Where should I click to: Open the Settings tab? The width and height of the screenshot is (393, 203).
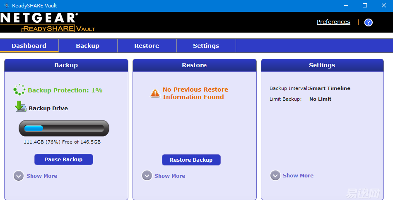tap(206, 46)
